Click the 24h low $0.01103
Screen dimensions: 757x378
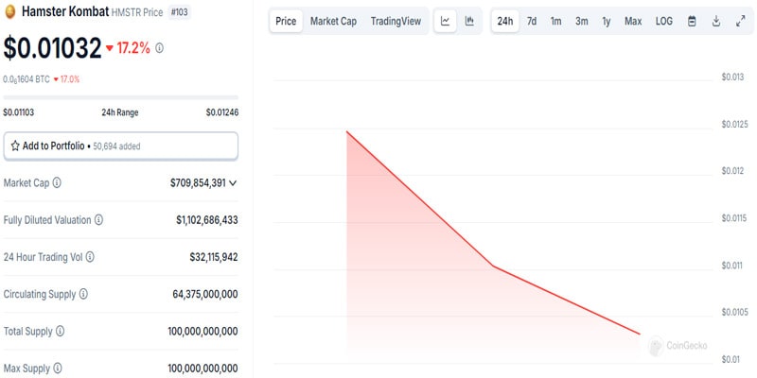(18, 112)
